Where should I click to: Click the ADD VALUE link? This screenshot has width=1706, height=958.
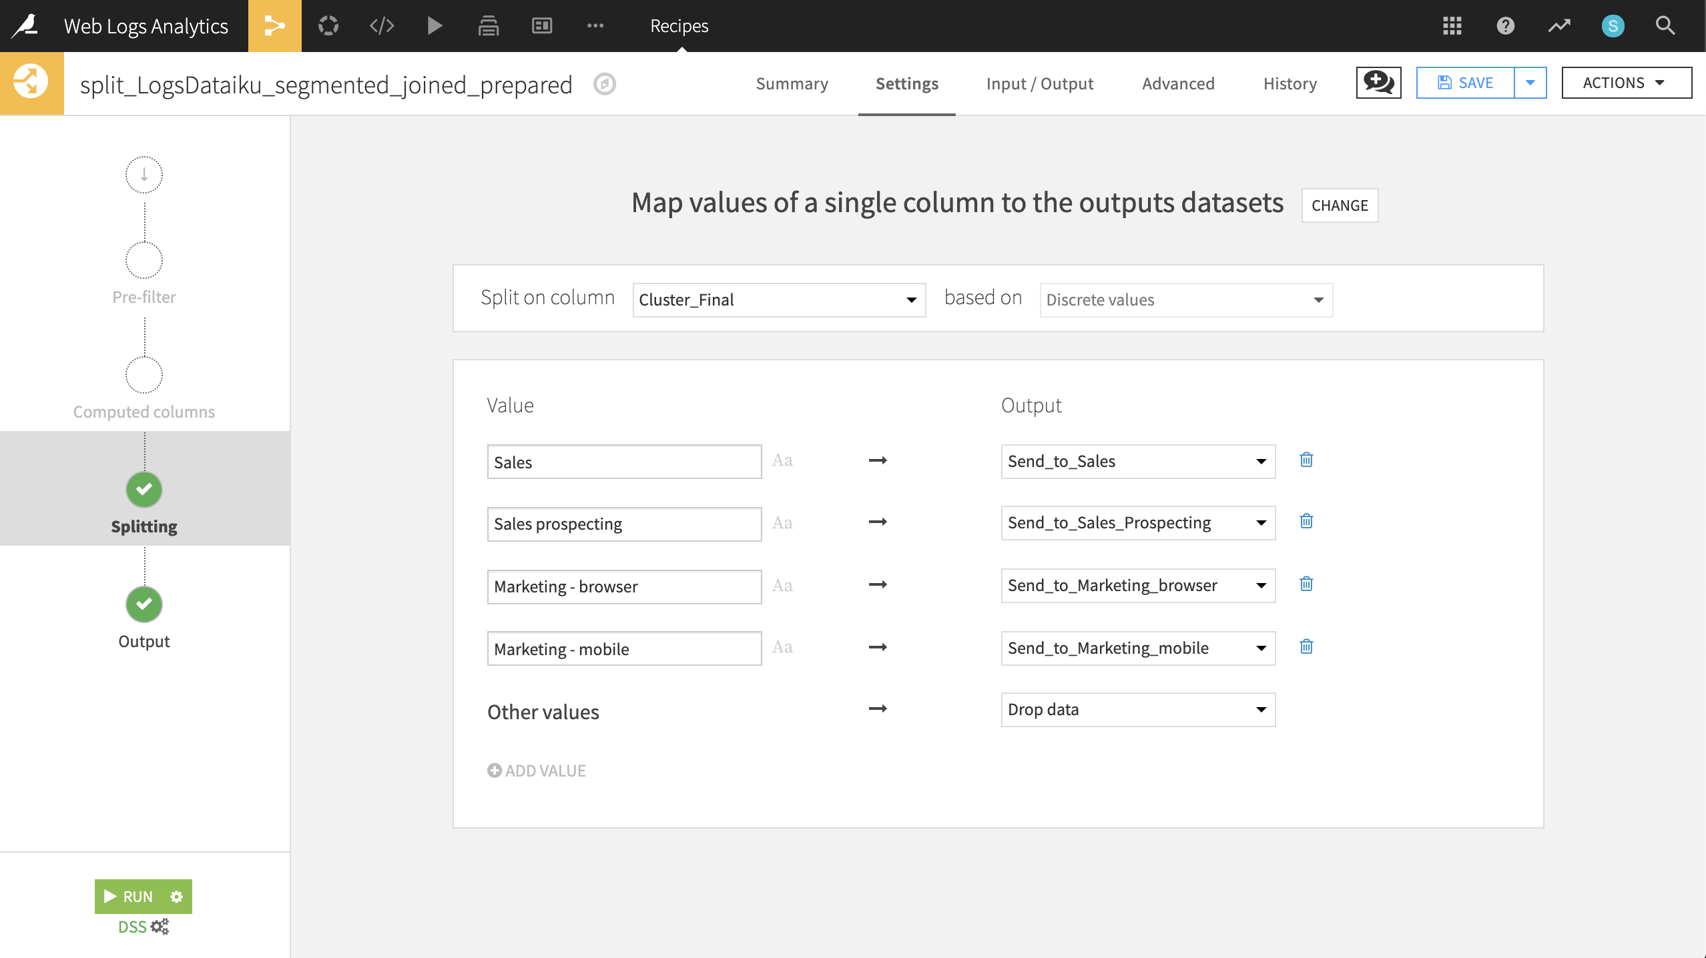coord(537,770)
